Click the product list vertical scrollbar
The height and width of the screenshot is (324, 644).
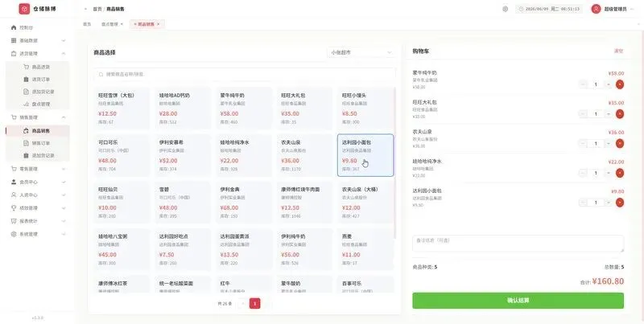click(395, 163)
